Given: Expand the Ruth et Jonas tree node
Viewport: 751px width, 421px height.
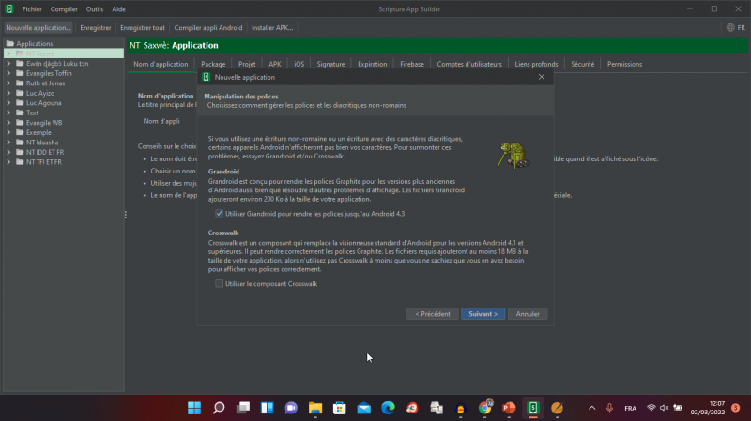Looking at the screenshot, I should pos(8,83).
